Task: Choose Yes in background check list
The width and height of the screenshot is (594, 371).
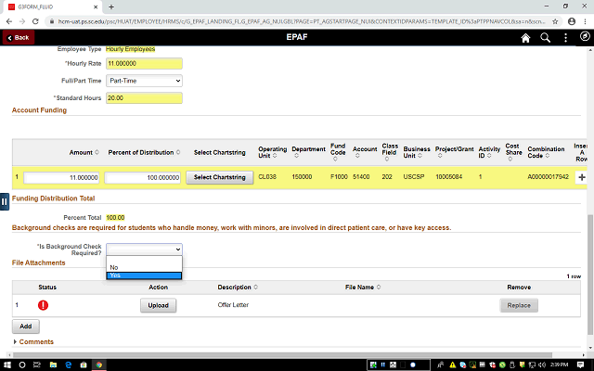Action: click(144, 275)
